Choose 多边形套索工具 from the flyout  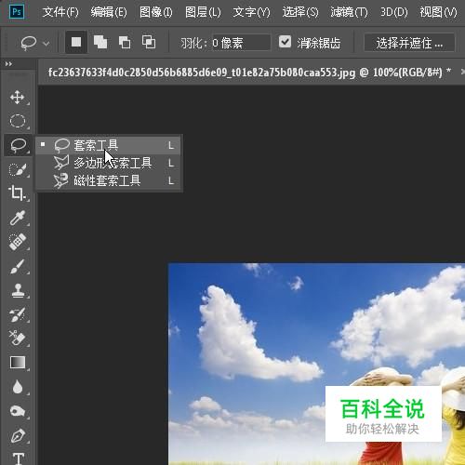[x=108, y=163]
